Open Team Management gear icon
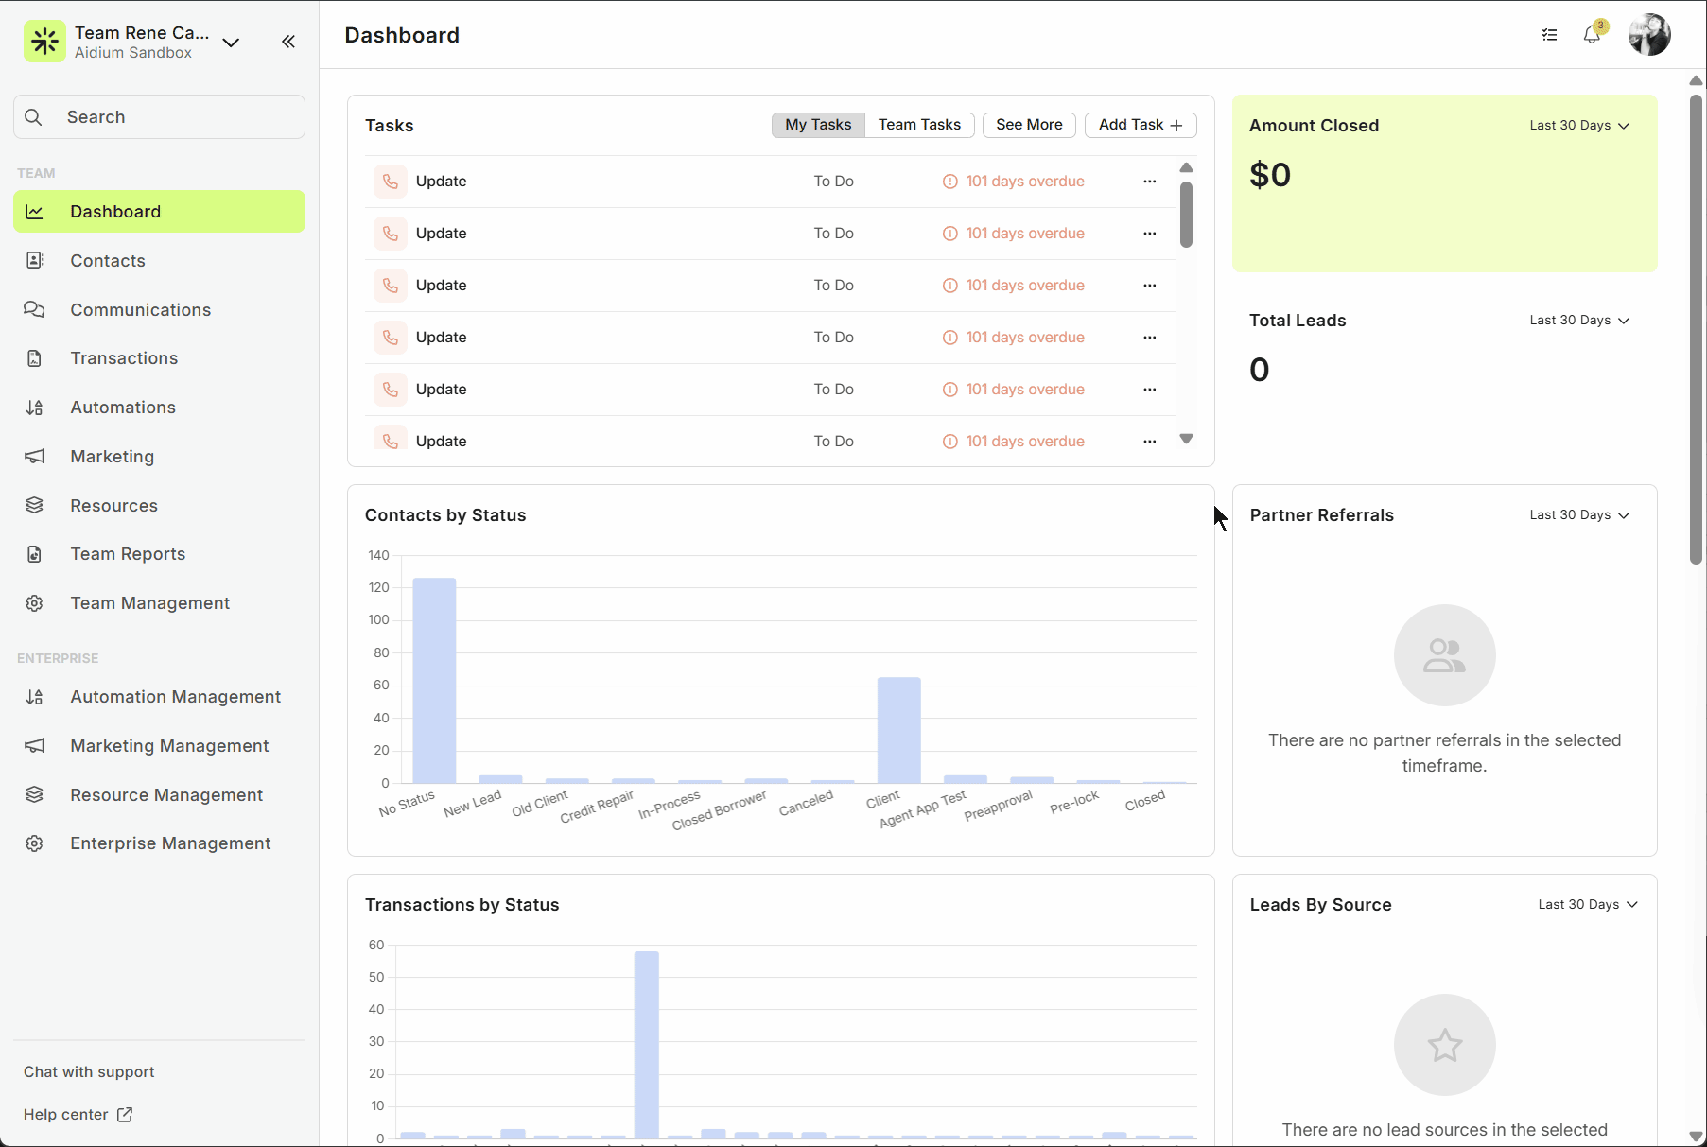 [35, 603]
